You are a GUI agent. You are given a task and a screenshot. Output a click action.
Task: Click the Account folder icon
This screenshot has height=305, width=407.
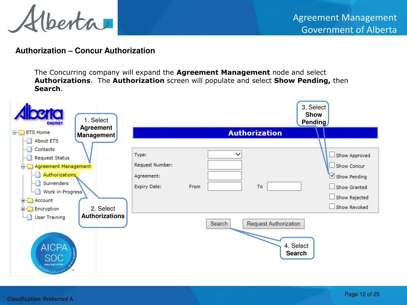tap(30, 201)
